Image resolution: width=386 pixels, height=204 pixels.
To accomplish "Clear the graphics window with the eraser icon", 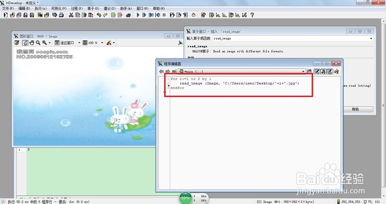I will 17,43.
